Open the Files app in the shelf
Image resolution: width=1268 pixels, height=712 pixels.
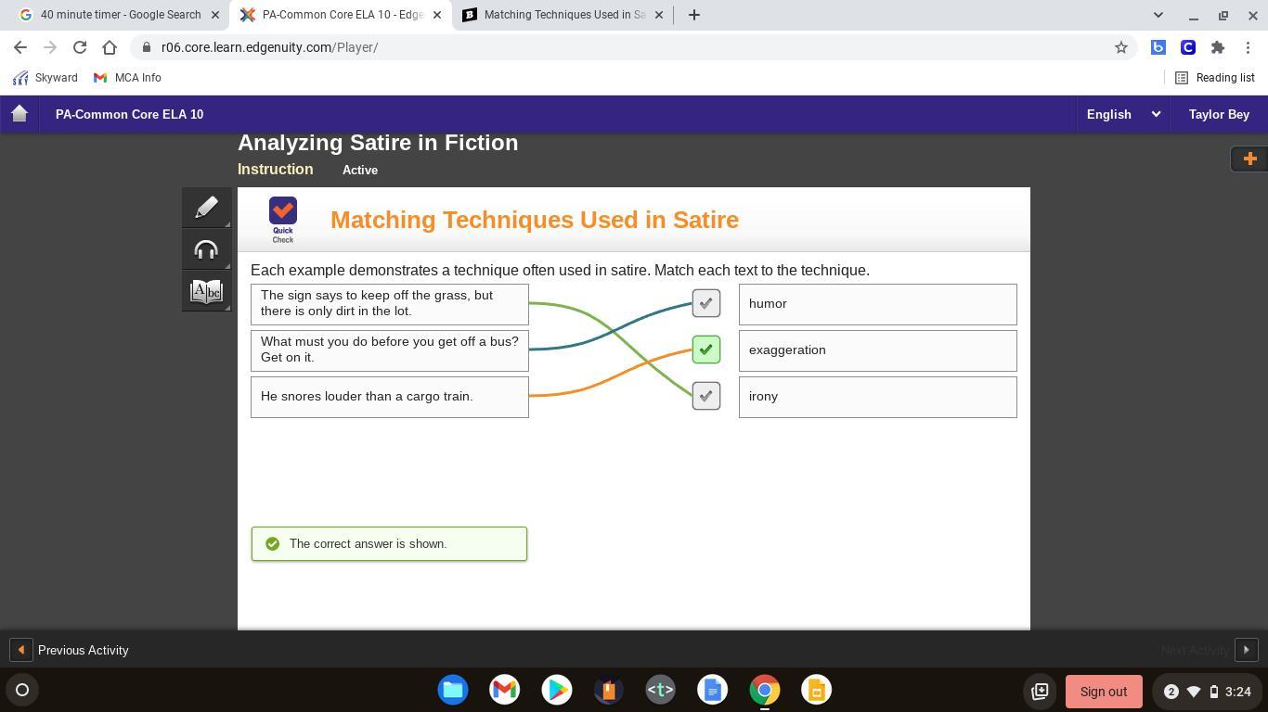click(453, 690)
